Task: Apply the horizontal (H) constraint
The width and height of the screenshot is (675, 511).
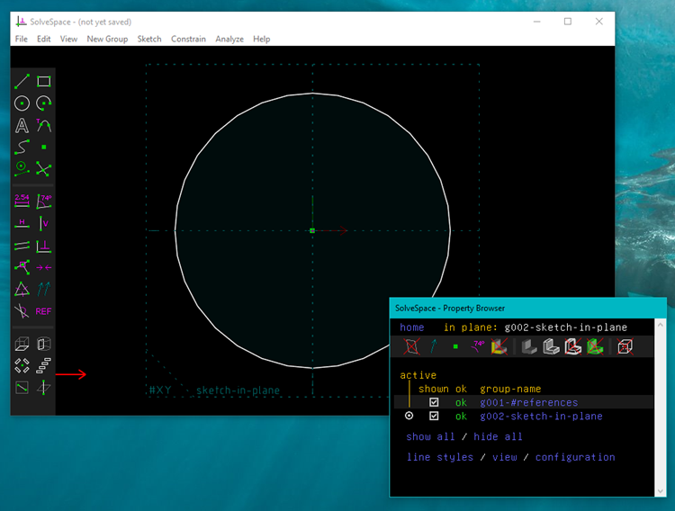Action: [22, 223]
